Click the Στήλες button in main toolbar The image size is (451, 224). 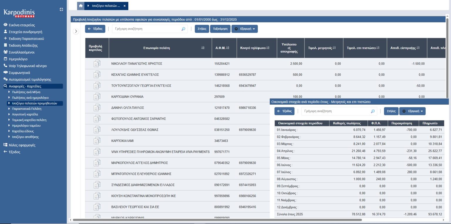click(202, 29)
